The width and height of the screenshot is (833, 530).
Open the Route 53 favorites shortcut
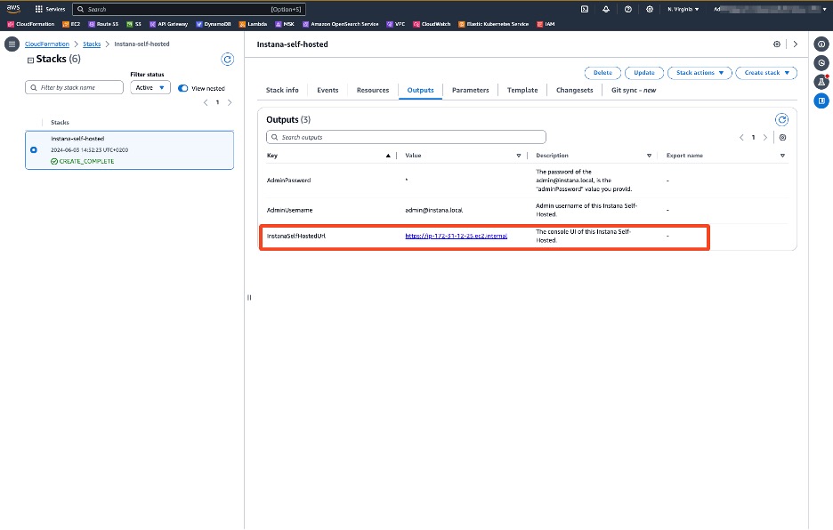(103, 24)
